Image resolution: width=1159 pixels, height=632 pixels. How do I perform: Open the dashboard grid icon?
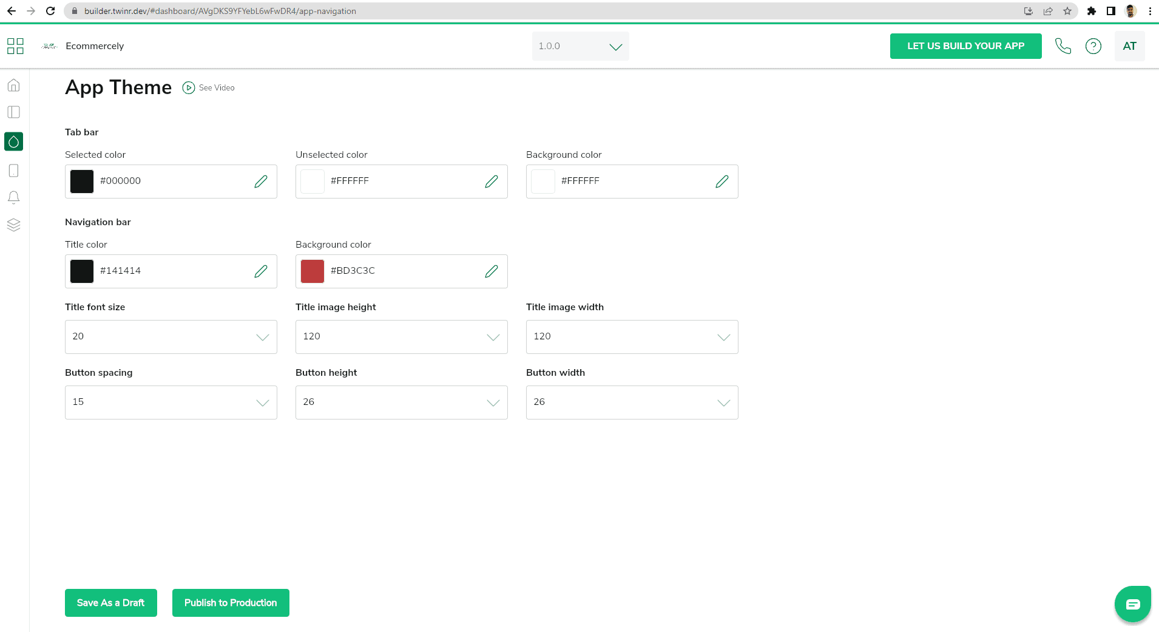pos(15,46)
